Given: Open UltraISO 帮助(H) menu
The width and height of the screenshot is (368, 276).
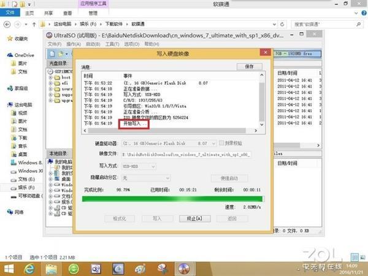Looking at the screenshot, I should (152, 44).
